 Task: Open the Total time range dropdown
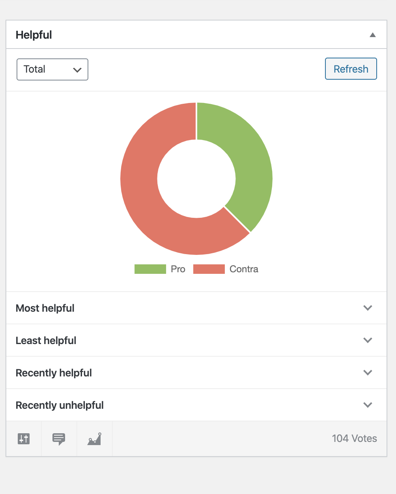pyautogui.click(x=52, y=69)
